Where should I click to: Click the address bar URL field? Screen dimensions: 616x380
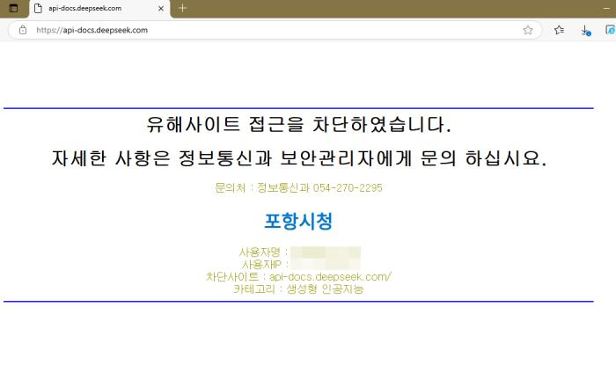(x=264, y=30)
